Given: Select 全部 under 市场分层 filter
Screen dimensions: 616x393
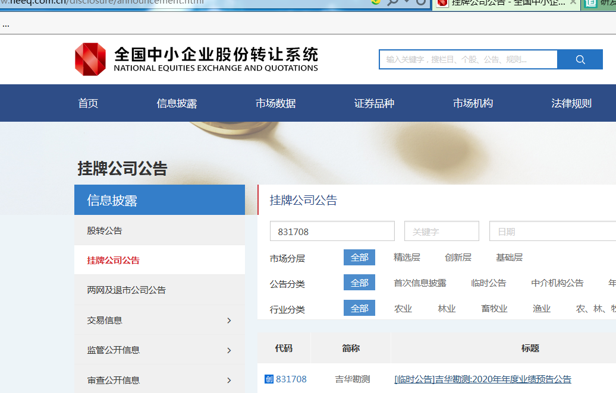Looking at the screenshot, I should (x=359, y=257).
